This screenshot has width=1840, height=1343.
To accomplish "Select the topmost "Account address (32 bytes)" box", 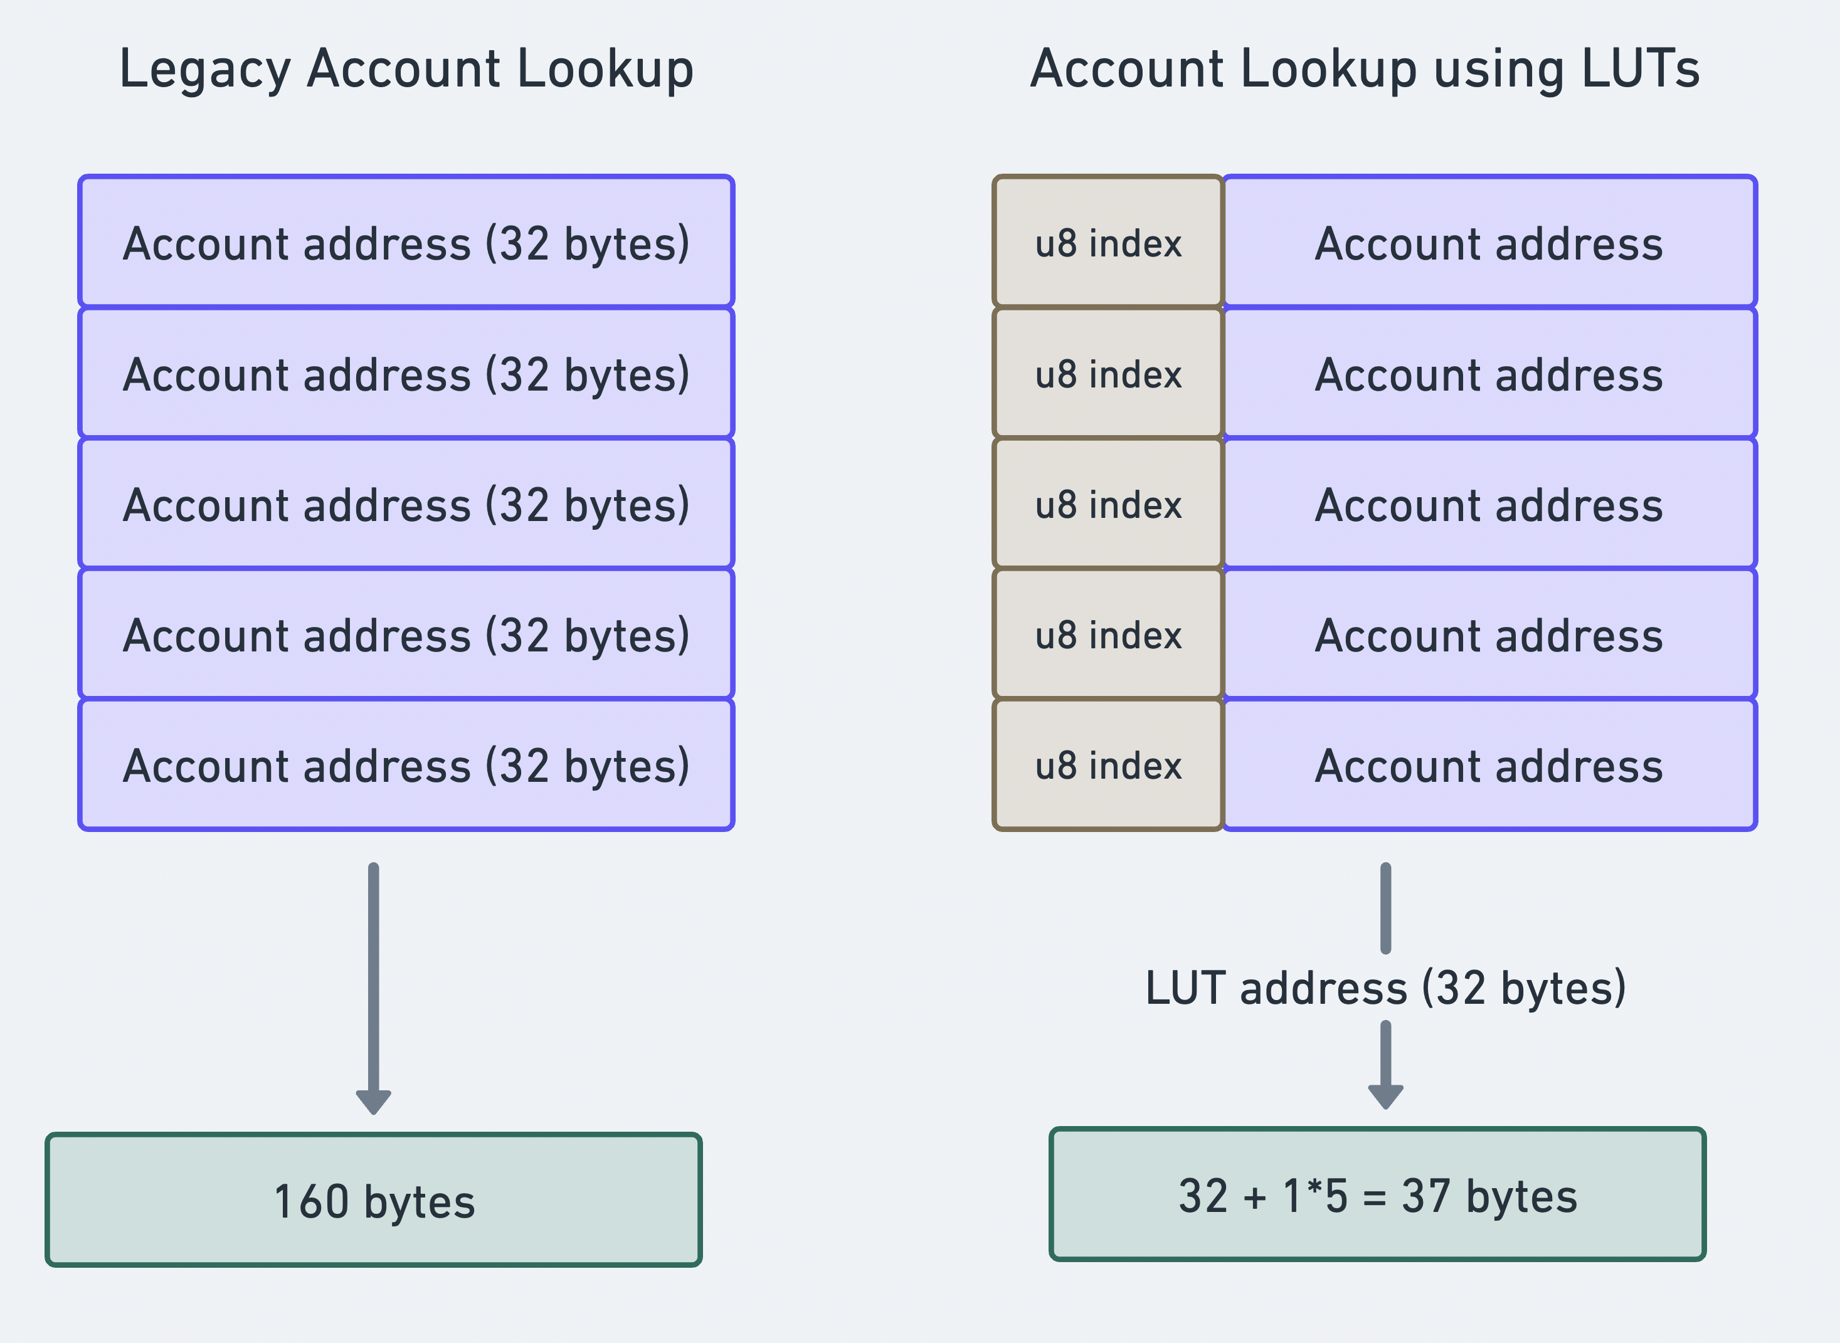I will [406, 242].
